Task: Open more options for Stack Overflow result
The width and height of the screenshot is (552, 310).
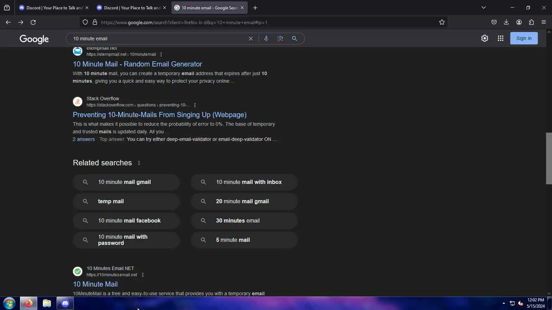Action: tap(195, 105)
